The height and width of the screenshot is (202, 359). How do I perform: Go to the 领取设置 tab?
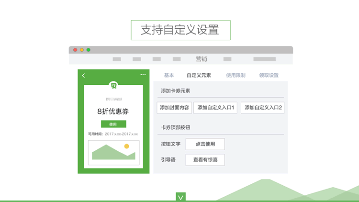[269, 75]
